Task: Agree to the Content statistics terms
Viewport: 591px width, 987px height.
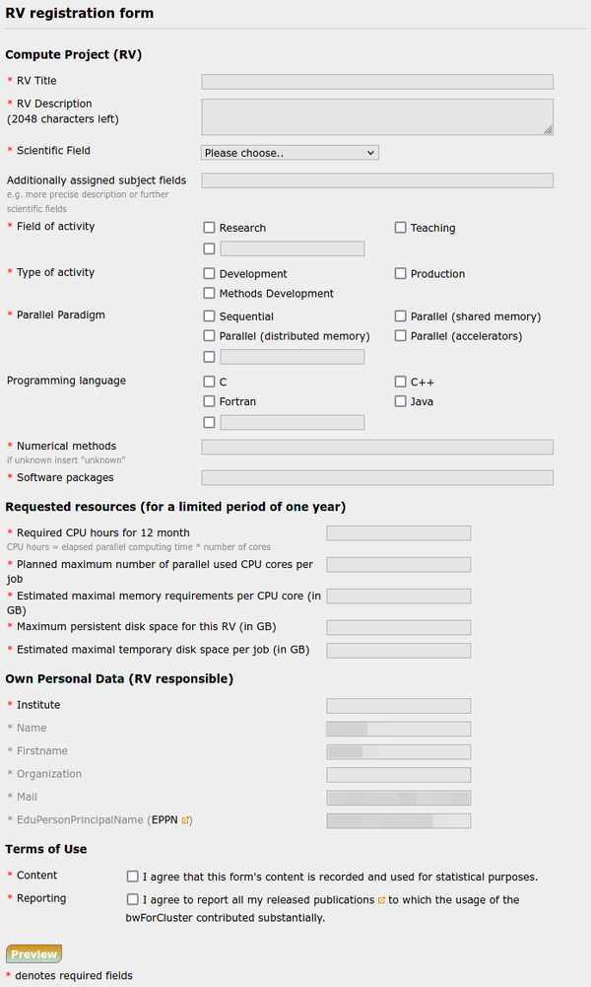Action: [133, 876]
